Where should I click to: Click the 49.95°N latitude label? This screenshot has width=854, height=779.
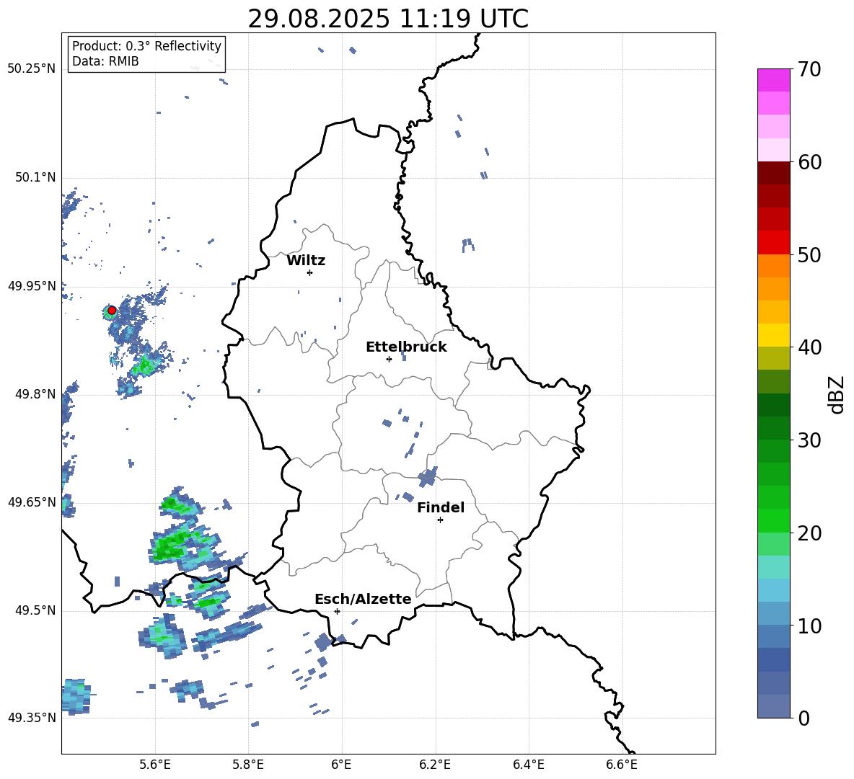pos(32,286)
